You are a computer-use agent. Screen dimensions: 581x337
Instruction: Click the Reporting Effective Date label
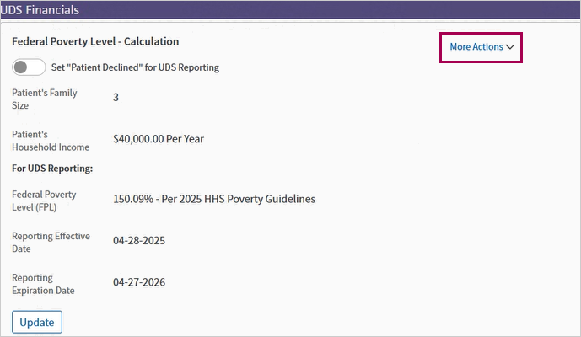(51, 242)
